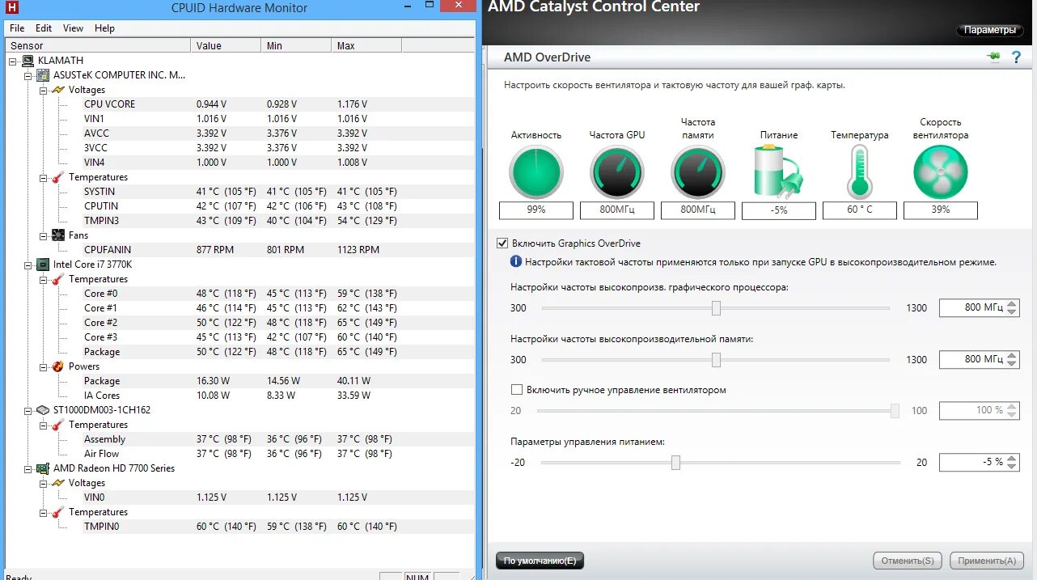Click the Fans node fan icon
Screen dimensions: 1037x580
coord(58,235)
